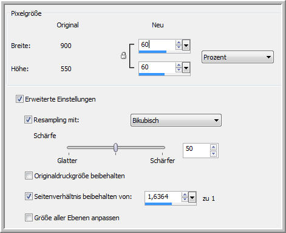Click the aspect ratio lock icon

click(x=123, y=55)
